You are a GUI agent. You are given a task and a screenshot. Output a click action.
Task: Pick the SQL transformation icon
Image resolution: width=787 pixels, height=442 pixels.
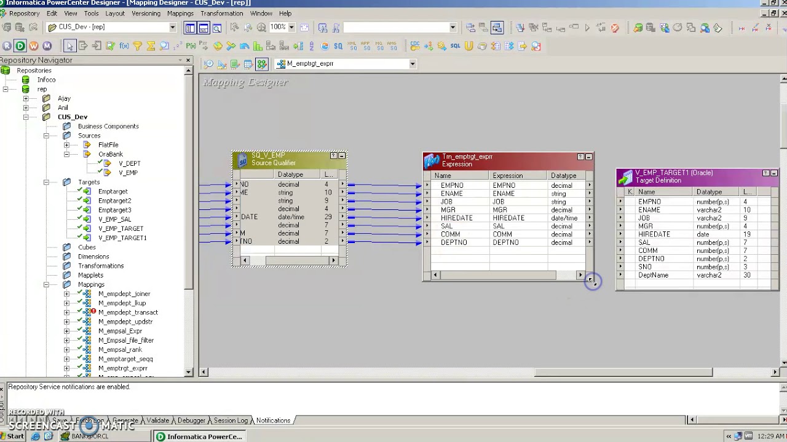[455, 46]
